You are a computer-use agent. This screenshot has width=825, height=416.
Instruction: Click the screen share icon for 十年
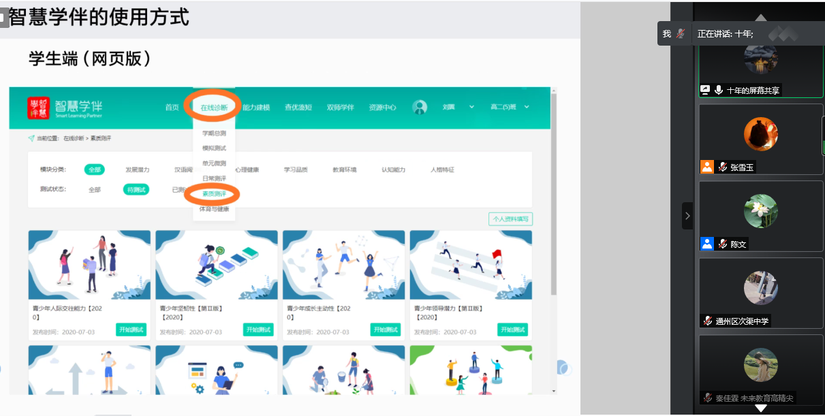(x=706, y=90)
